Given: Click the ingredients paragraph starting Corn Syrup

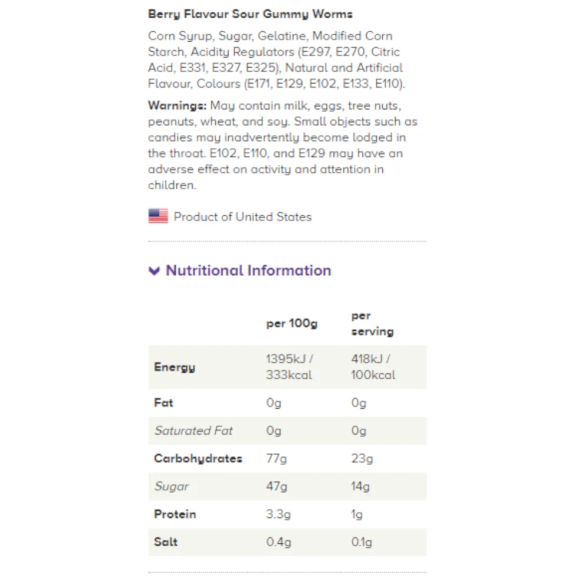Looking at the screenshot, I should click(x=276, y=59).
